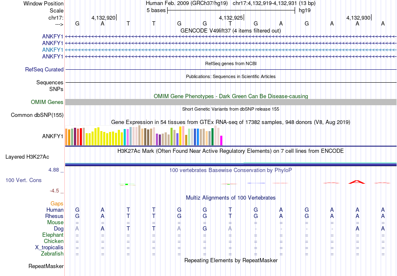Click the 4,132,920 coordinate on the ruler

(103, 18)
